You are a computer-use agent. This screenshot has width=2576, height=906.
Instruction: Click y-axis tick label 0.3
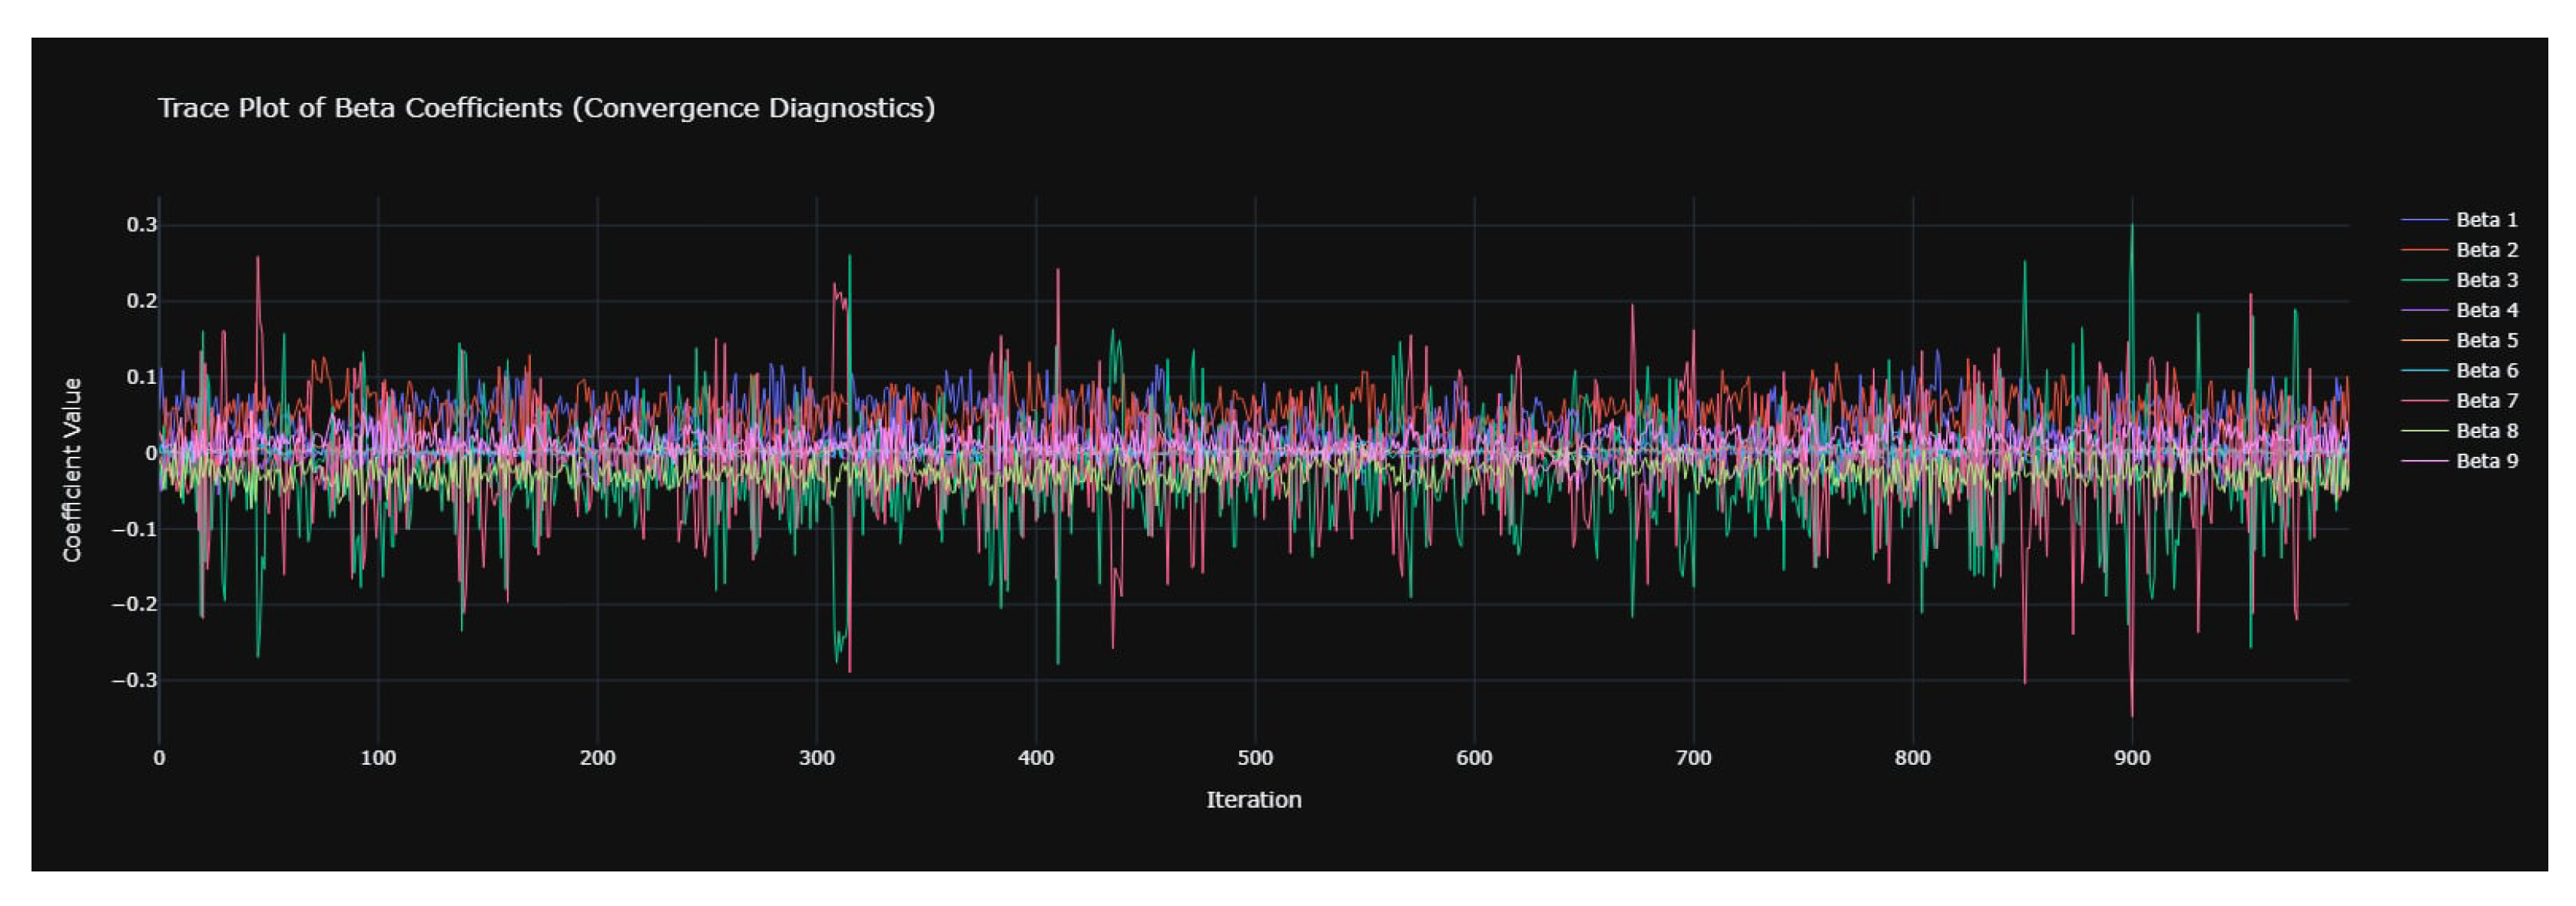pyautogui.click(x=141, y=225)
